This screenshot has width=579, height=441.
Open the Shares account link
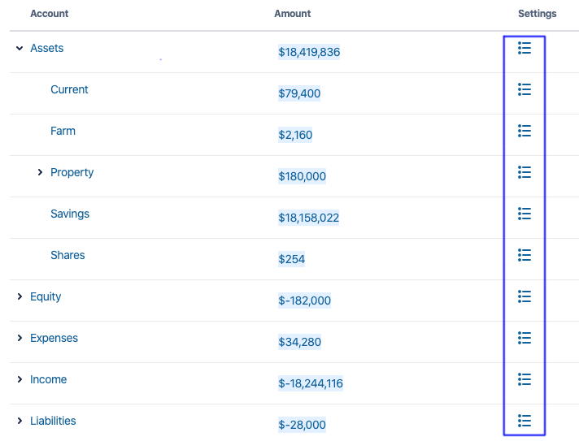tap(67, 255)
